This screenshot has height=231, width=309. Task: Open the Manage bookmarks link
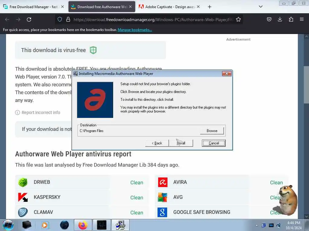click(135, 30)
